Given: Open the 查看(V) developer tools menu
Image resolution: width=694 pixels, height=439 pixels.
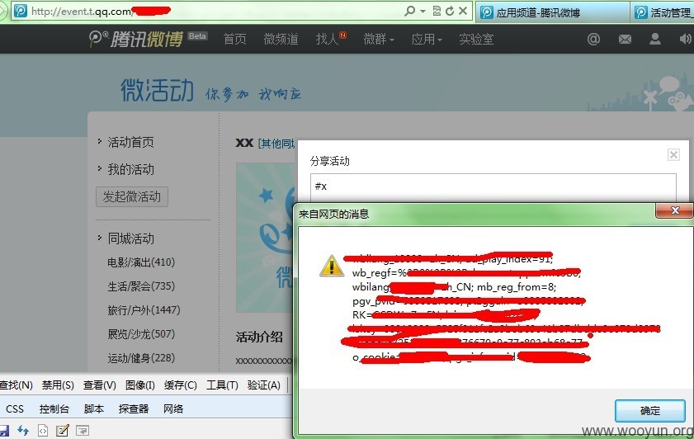Looking at the screenshot, I should (100, 385).
